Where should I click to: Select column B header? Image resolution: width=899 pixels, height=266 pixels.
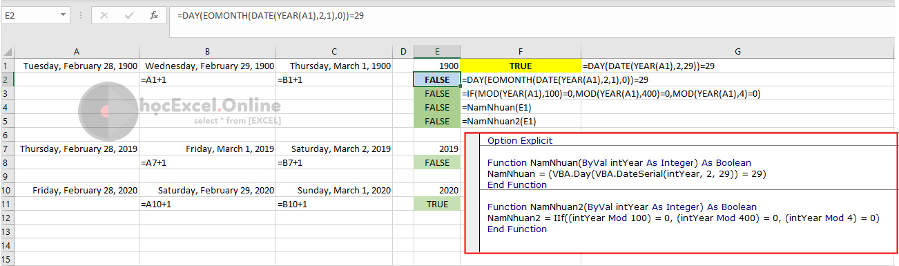click(x=207, y=52)
